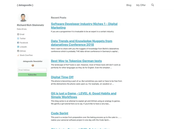The height and width of the screenshot is (129, 174).
Task: Click the Email envelope icon
Action: click(x=18, y=34)
